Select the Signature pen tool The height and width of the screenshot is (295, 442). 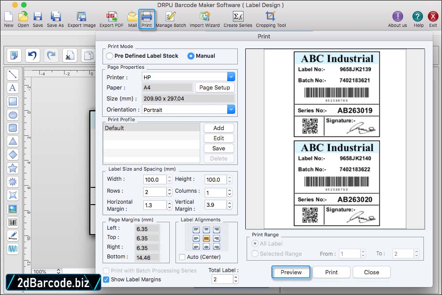tap(13, 235)
